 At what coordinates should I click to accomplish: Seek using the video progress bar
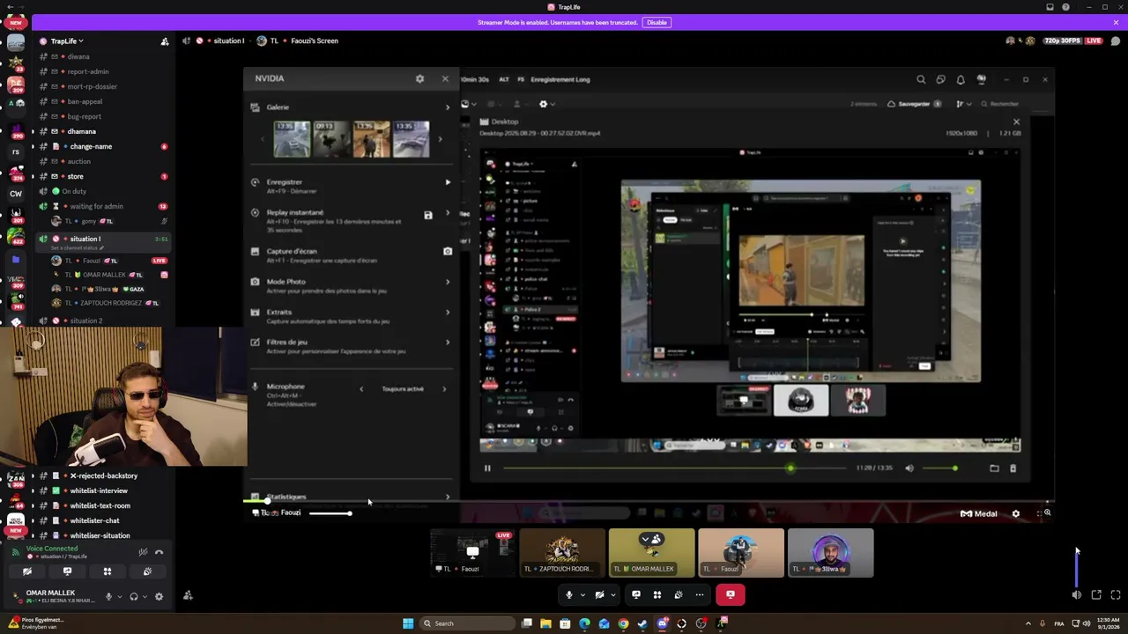[x=673, y=468]
